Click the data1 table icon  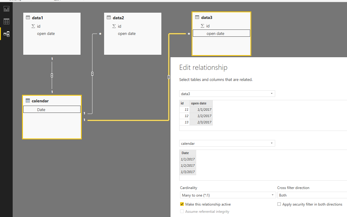28,18
